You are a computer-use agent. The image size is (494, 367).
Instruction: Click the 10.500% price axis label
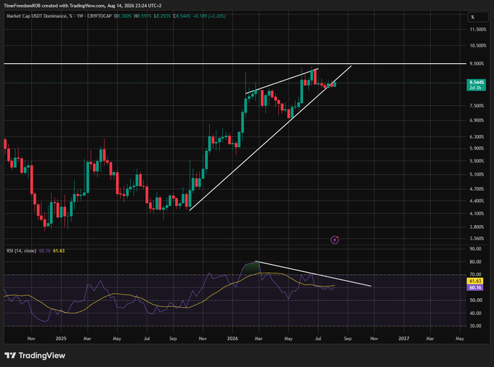point(477,46)
